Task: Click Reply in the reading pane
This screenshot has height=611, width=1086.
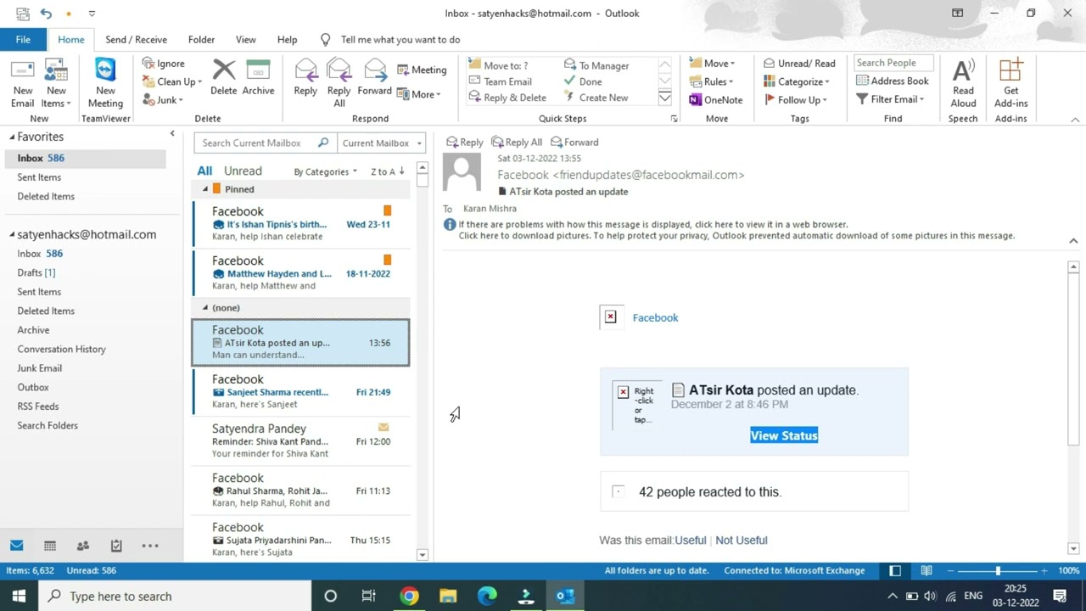Action: 465,142
